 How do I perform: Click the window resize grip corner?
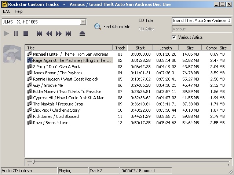coord(230,171)
